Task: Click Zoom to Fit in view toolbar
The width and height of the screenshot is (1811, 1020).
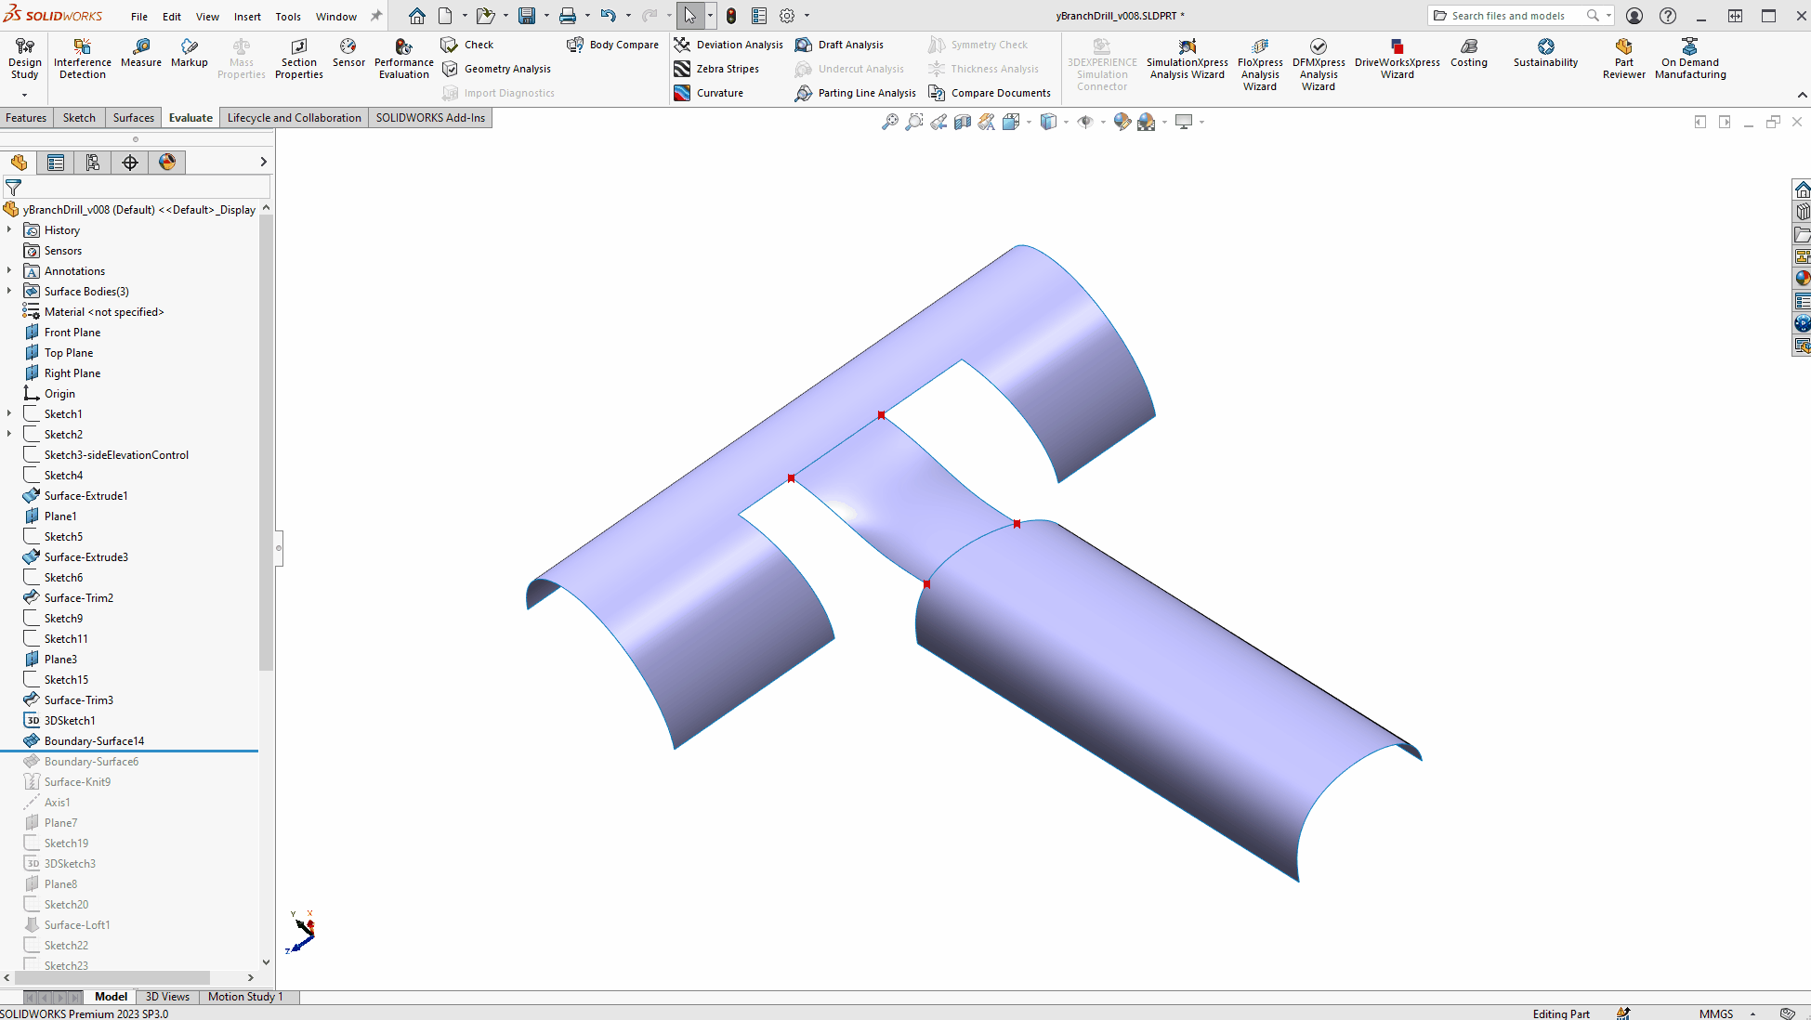Action: (x=890, y=122)
